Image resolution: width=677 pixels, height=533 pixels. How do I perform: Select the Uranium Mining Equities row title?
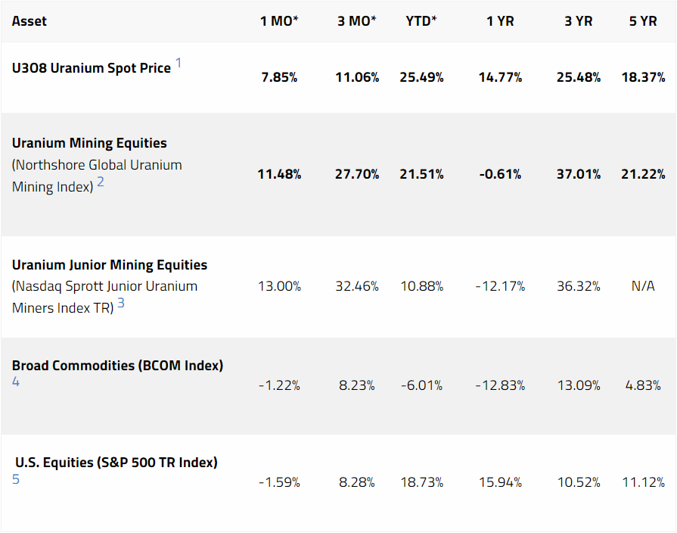(89, 143)
